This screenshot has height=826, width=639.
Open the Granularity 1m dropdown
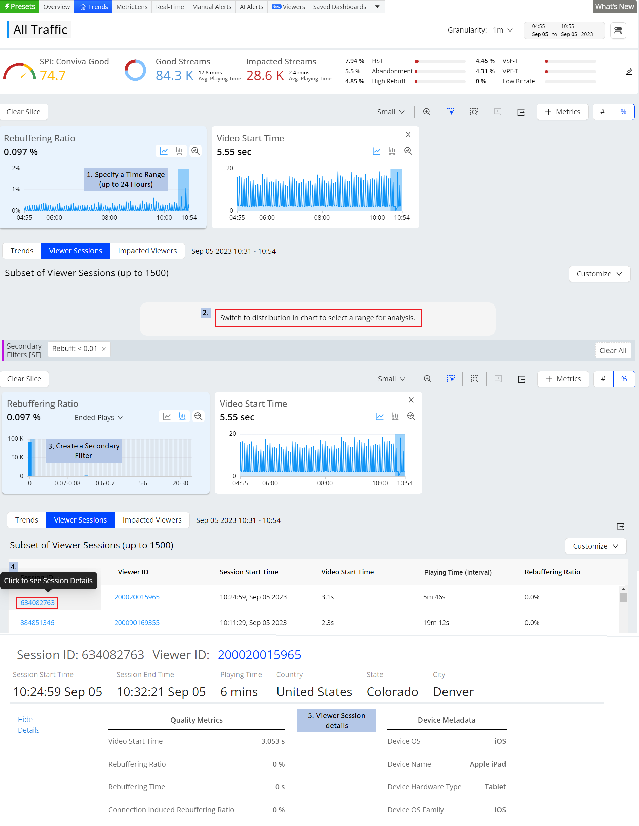[502, 30]
